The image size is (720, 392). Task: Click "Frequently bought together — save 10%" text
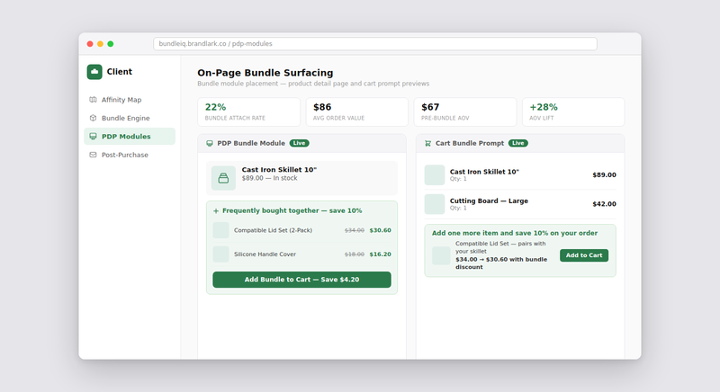pyautogui.click(x=292, y=211)
